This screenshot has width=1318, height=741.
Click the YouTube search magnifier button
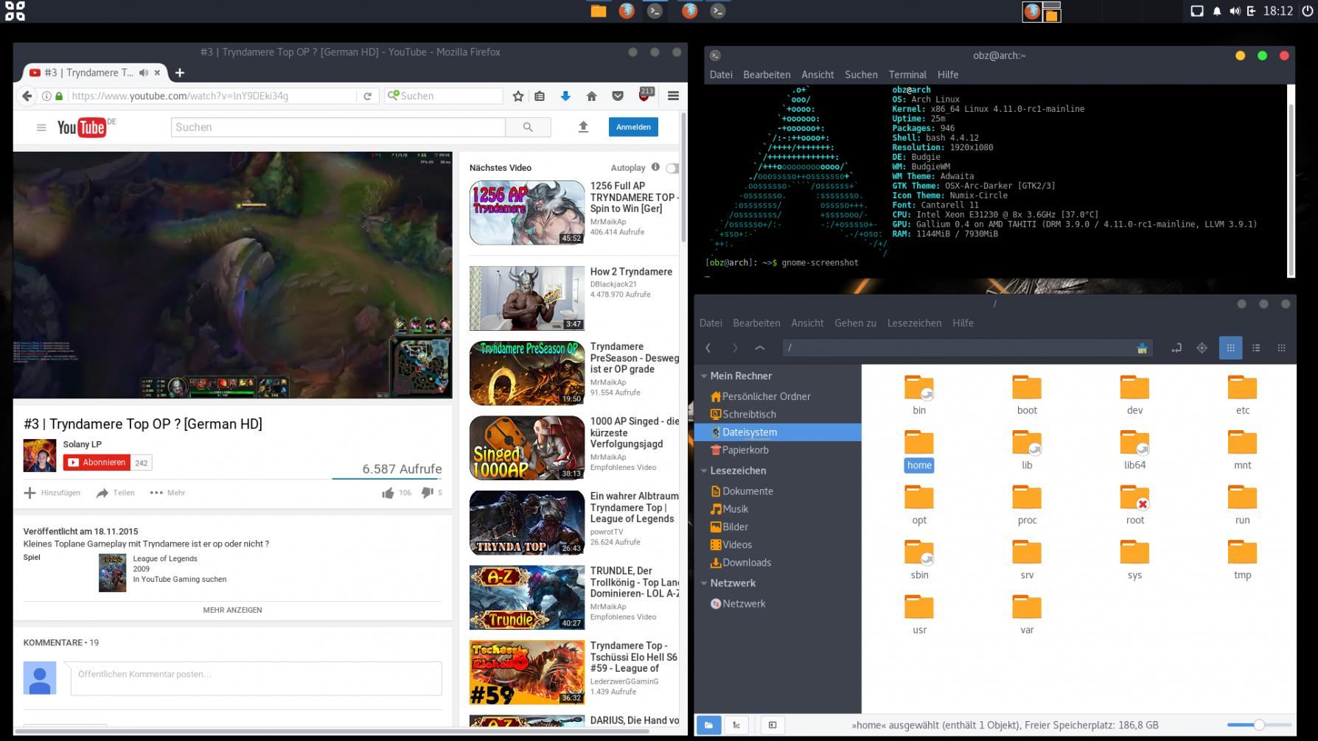coord(528,127)
